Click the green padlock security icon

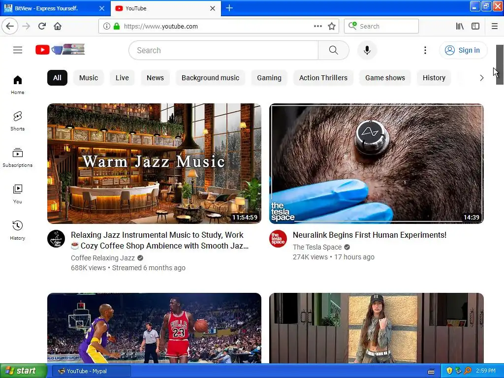(x=117, y=26)
